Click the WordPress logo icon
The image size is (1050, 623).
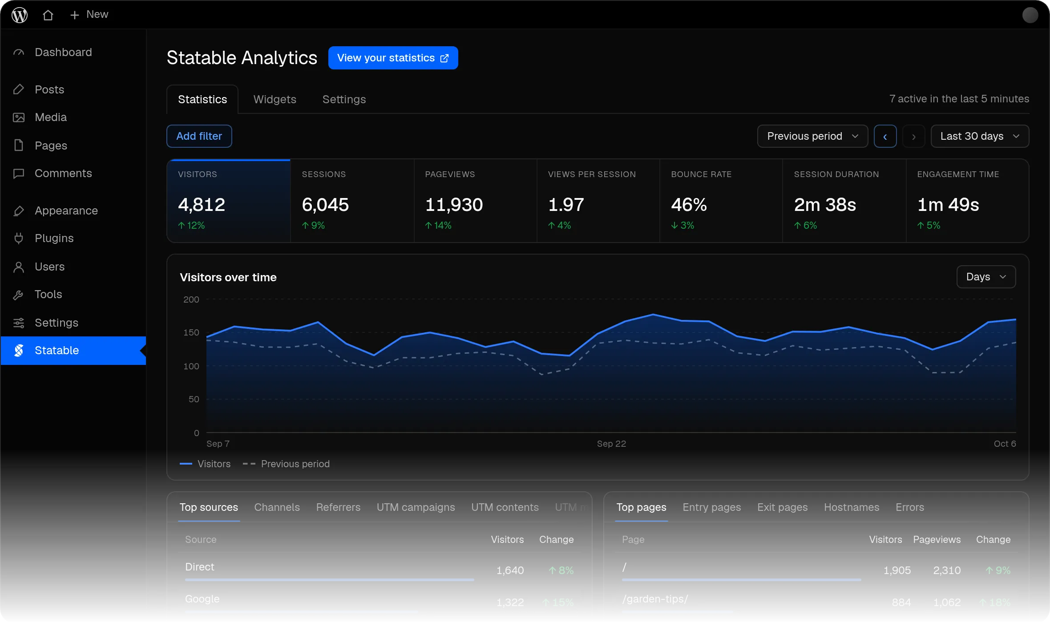[20, 15]
